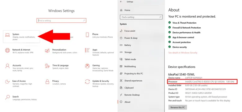Screen dimensions: 242x112
Task: Click the Multitasking icon in sidebar
Action: (121, 66)
